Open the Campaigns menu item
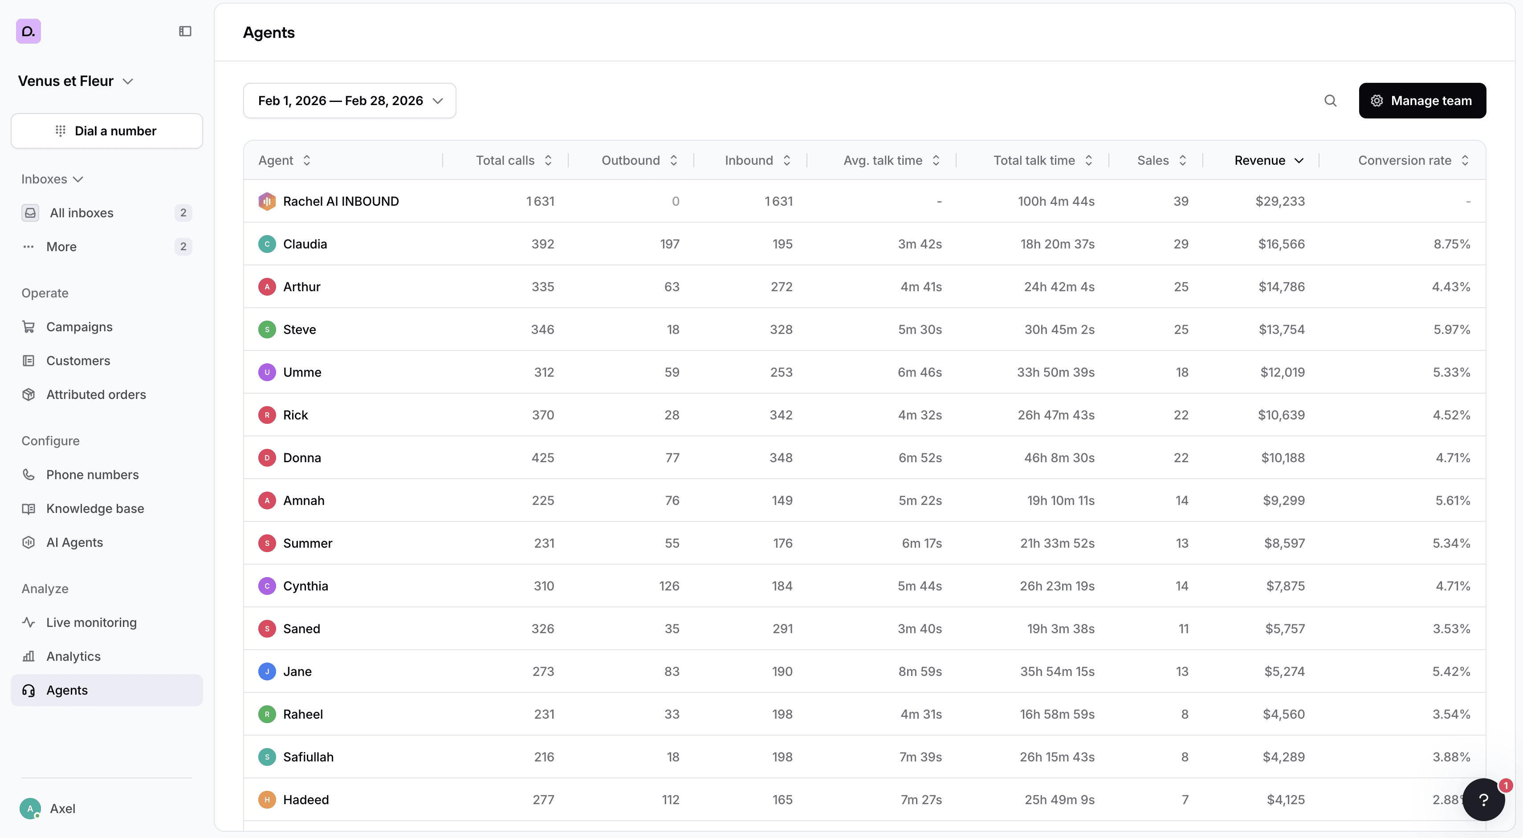This screenshot has height=838, width=1523. 79,327
